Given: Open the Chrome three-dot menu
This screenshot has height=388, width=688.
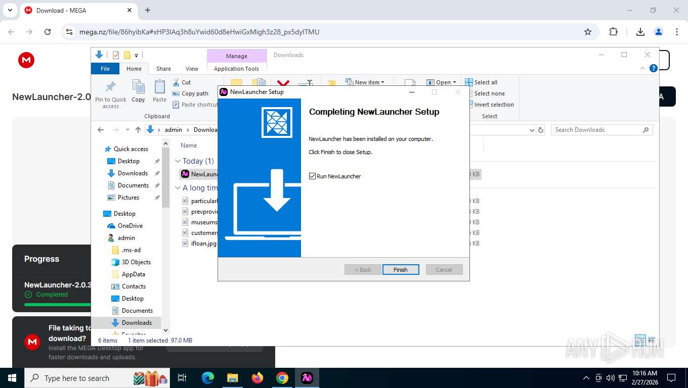Looking at the screenshot, I should pyautogui.click(x=677, y=32).
